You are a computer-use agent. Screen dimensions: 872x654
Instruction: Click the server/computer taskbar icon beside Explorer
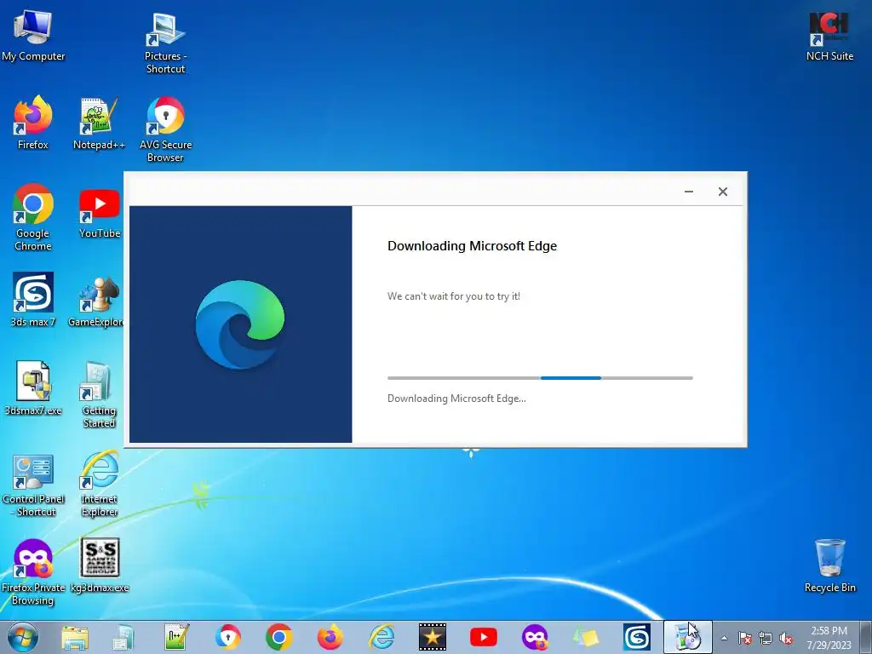tap(123, 637)
